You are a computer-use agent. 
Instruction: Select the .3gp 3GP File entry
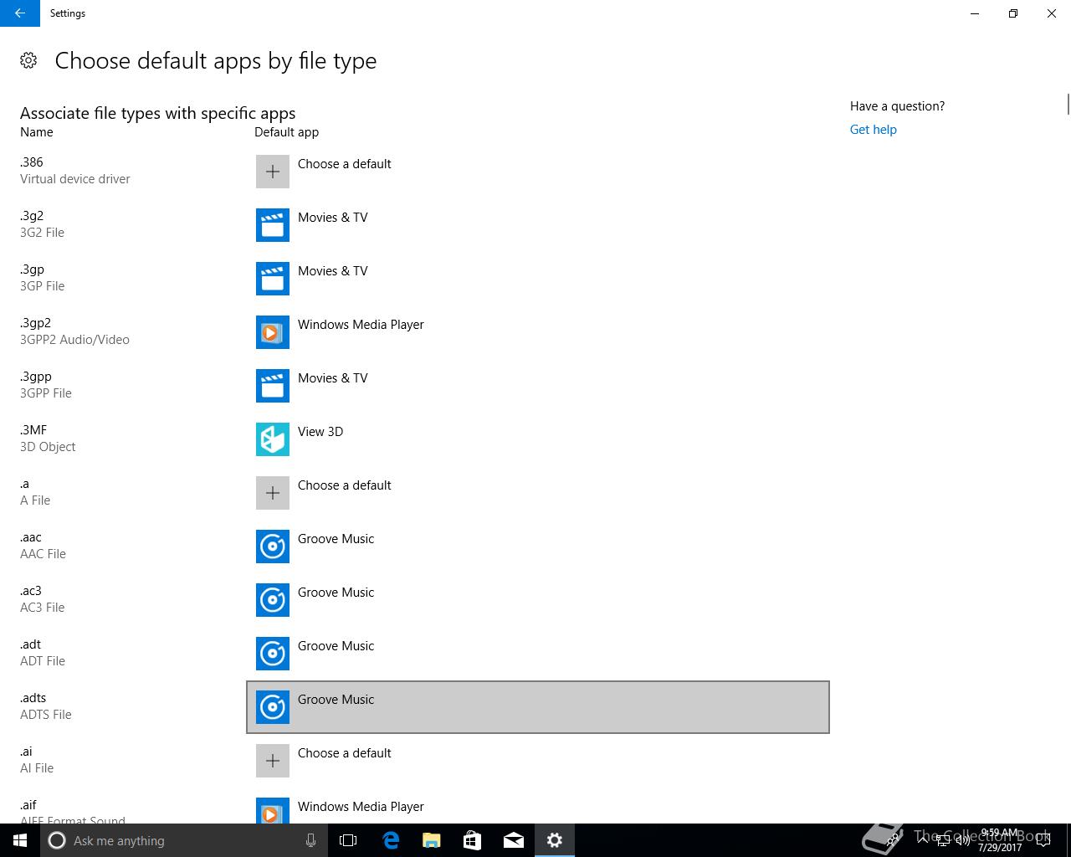42,278
